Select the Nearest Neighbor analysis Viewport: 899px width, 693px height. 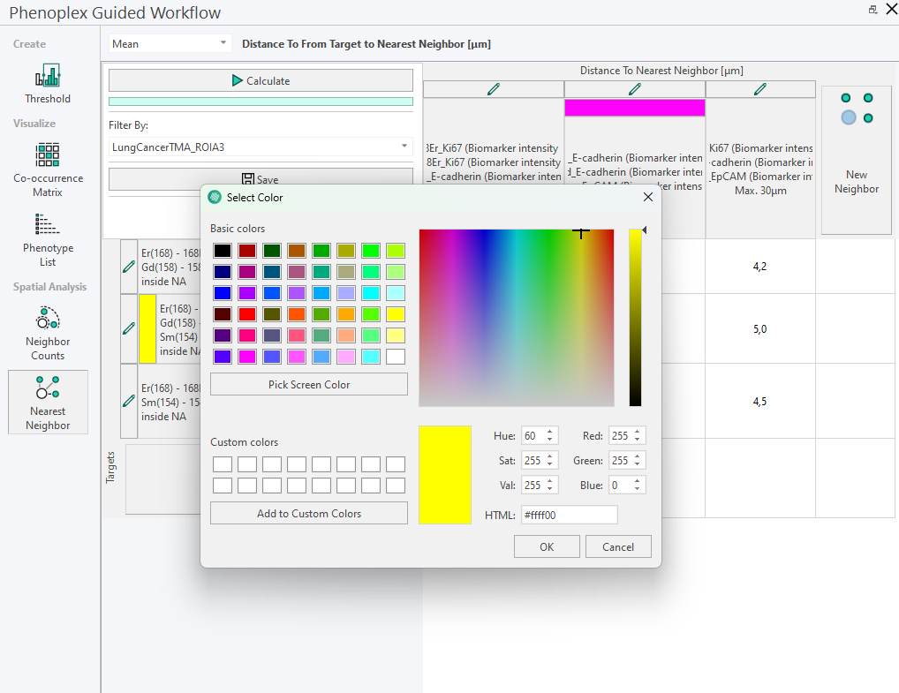(x=48, y=403)
